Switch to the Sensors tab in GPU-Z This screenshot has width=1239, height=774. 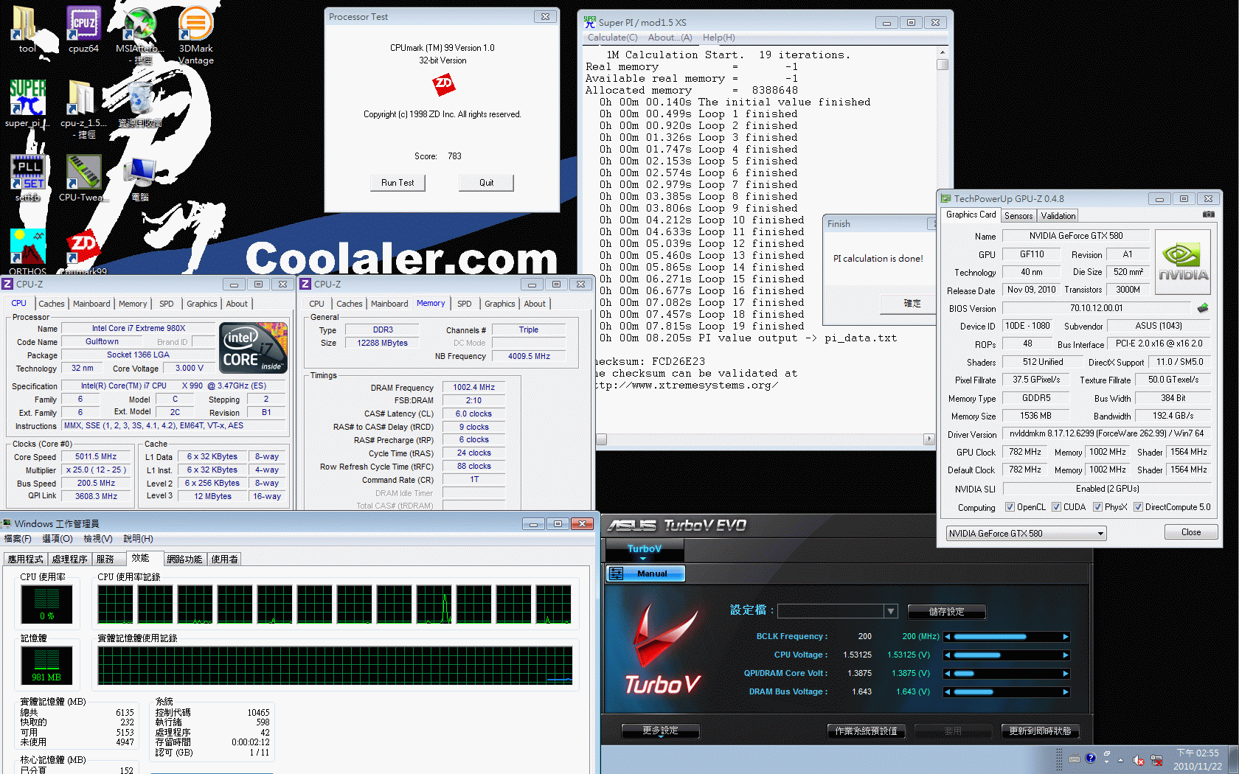point(1018,216)
